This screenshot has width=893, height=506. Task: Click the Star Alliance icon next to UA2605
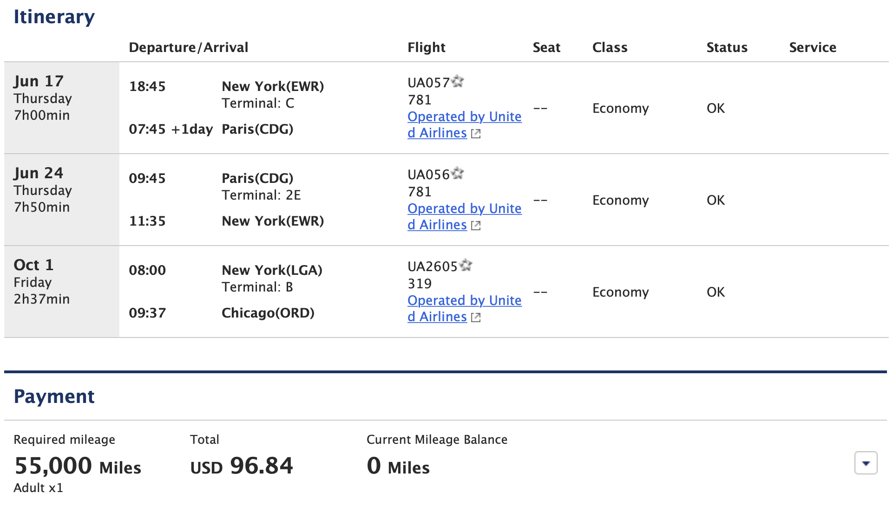click(467, 266)
